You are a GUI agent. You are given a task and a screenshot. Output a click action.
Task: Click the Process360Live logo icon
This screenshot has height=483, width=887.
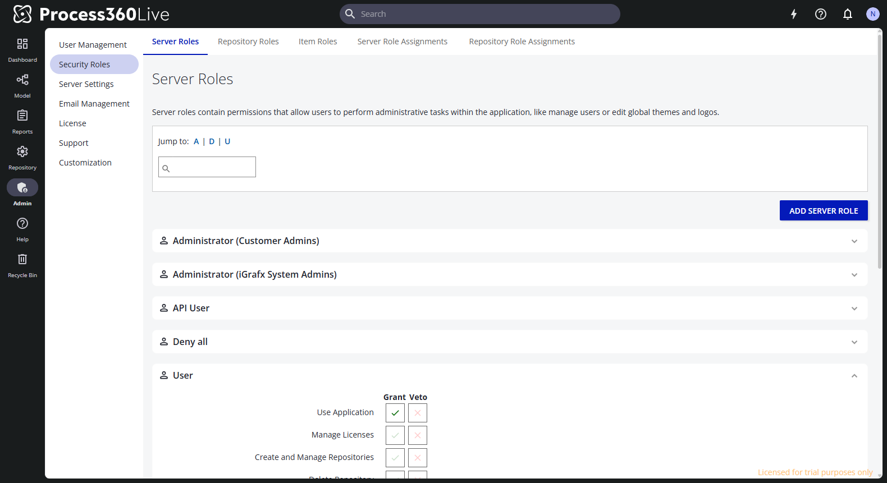22,14
